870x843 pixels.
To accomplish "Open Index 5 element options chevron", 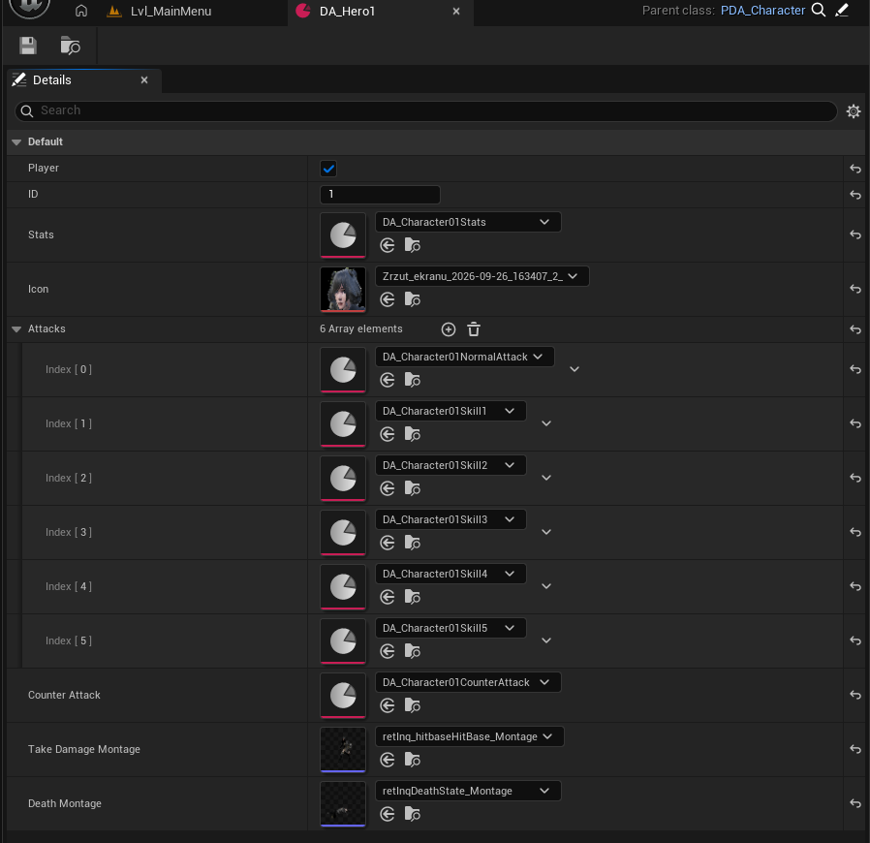I will click(x=546, y=640).
